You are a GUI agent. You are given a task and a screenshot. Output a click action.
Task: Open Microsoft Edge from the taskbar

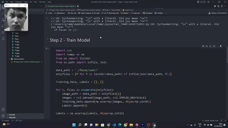point(120,125)
